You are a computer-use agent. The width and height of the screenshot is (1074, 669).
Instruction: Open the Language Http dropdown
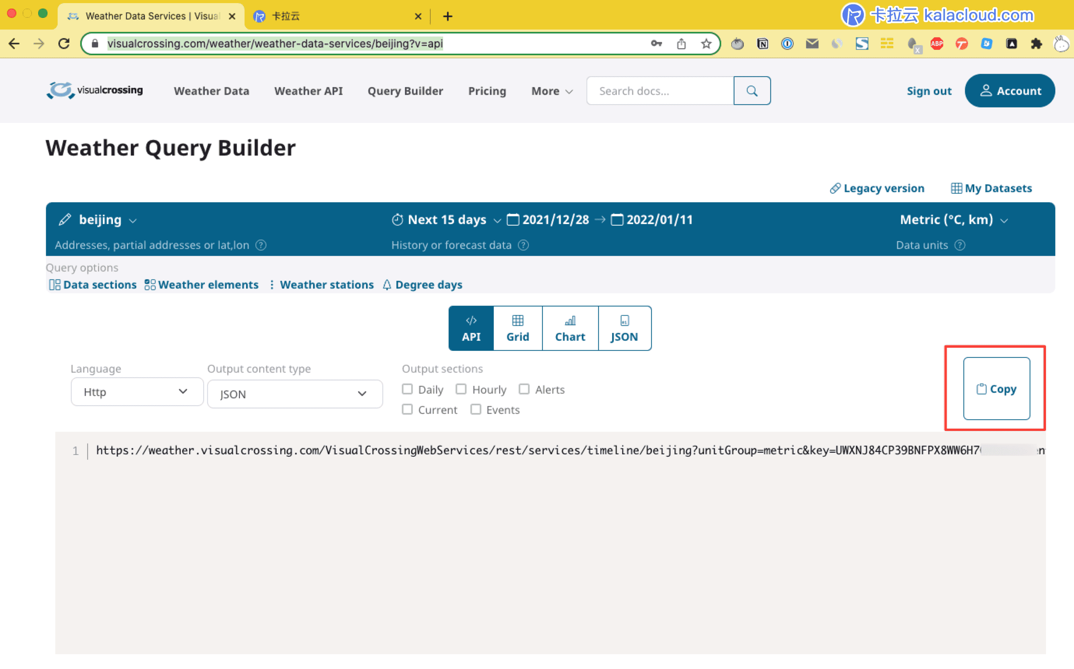coord(137,392)
